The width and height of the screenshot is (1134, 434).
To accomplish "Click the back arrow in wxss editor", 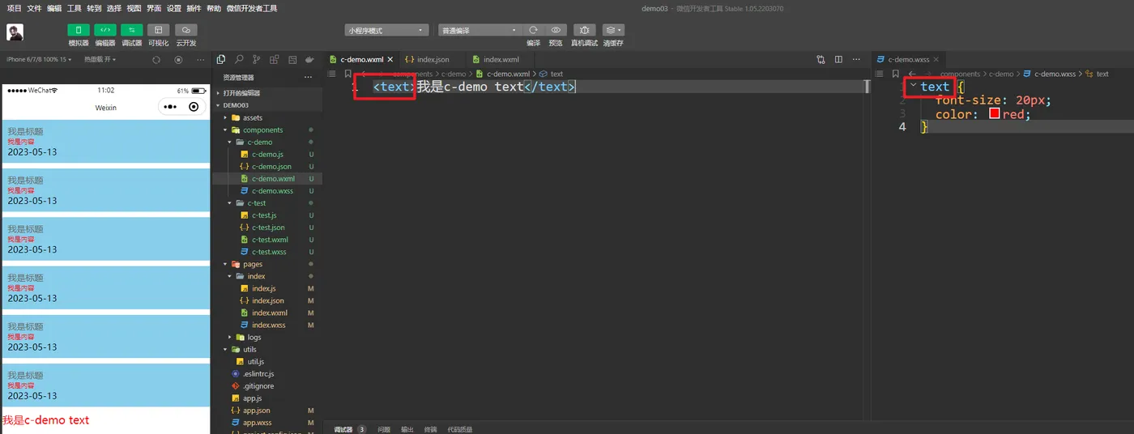I will pos(912,74).
